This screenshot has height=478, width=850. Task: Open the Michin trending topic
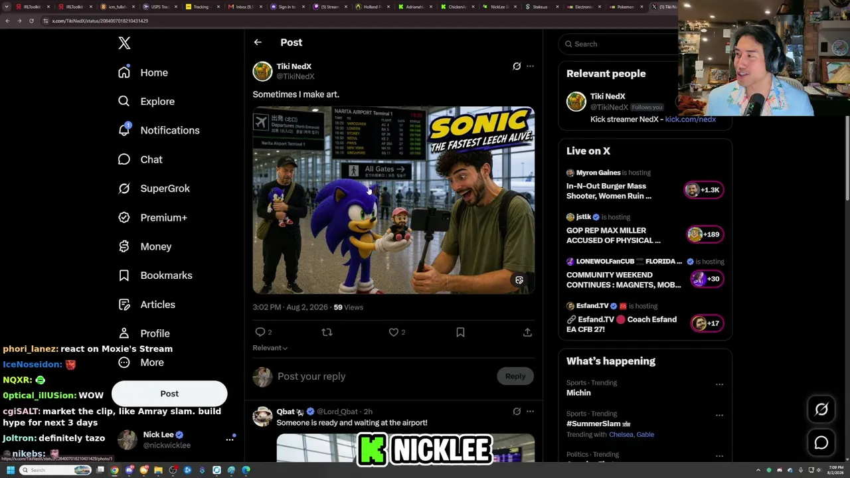coord(578,393)
